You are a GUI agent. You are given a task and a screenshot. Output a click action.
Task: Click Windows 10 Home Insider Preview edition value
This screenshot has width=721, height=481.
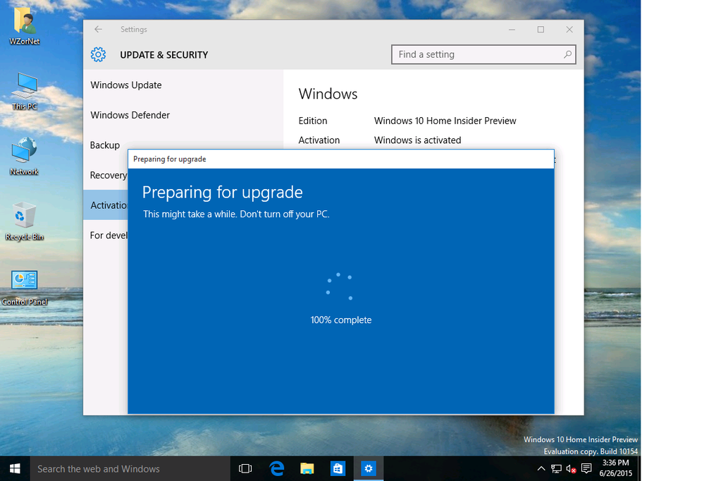click(x=445, y=121)
